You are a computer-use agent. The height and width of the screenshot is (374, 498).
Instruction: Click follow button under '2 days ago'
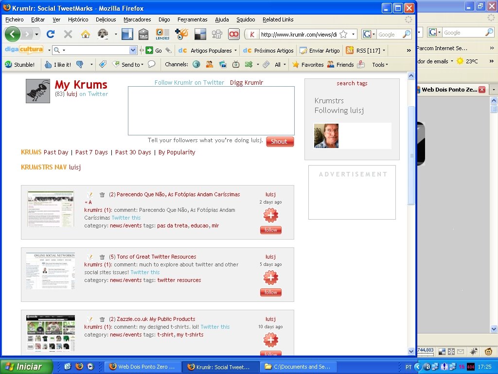click(x=270, y=230)
